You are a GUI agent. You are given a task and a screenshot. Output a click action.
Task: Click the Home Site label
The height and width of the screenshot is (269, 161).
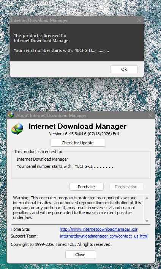point(21,229)
